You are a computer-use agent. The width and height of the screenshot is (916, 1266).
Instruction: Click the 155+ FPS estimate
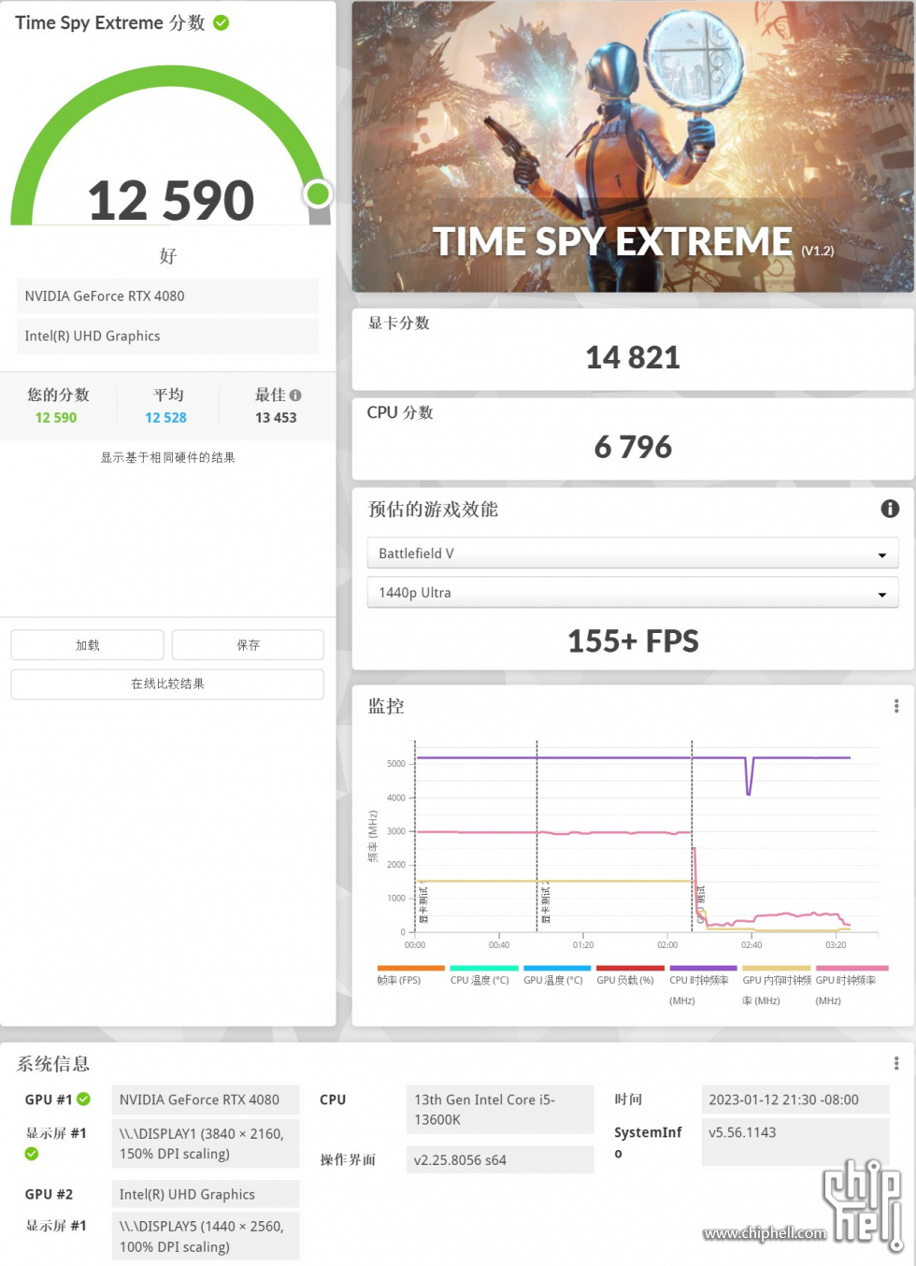[633, 641]
